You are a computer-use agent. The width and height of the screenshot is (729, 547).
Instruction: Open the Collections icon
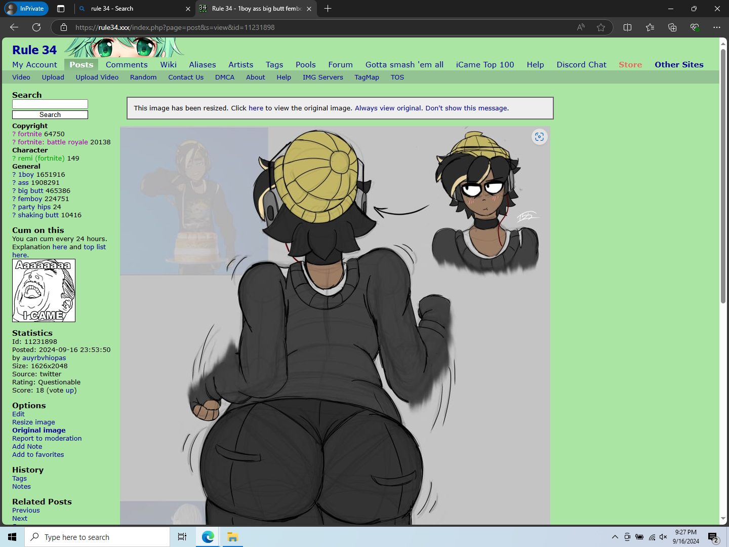[x=672, y=27]
